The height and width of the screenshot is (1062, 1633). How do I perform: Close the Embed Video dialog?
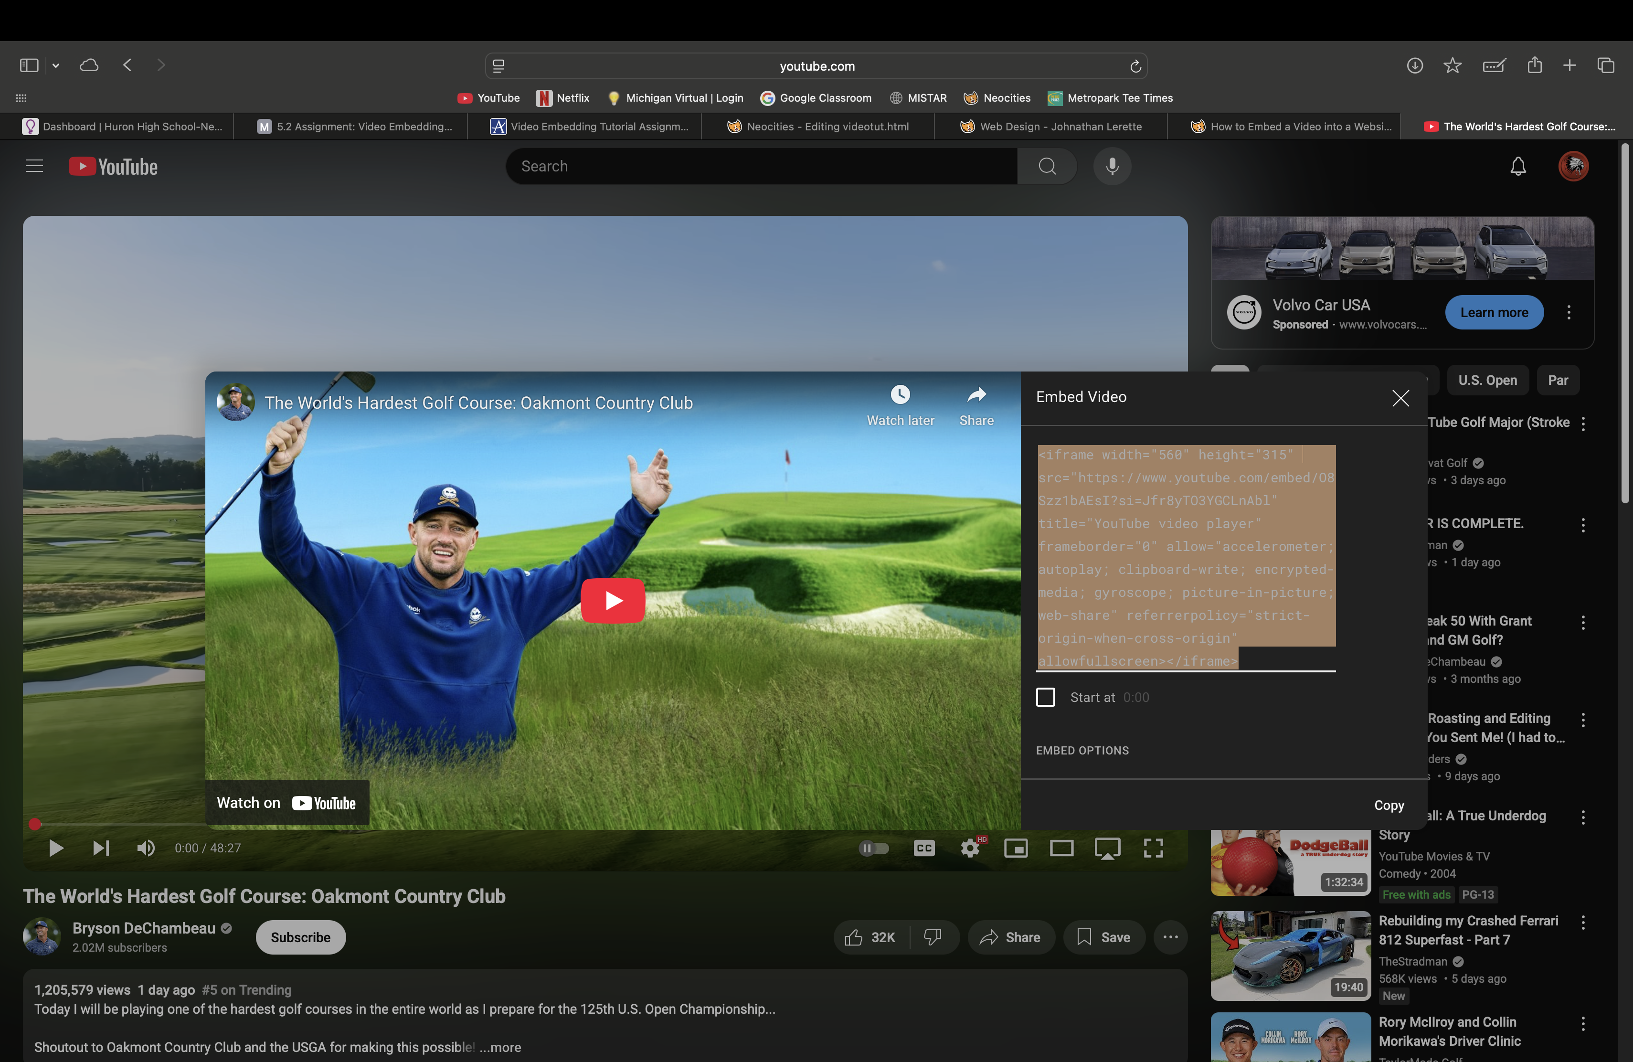tap(1400, 398)
